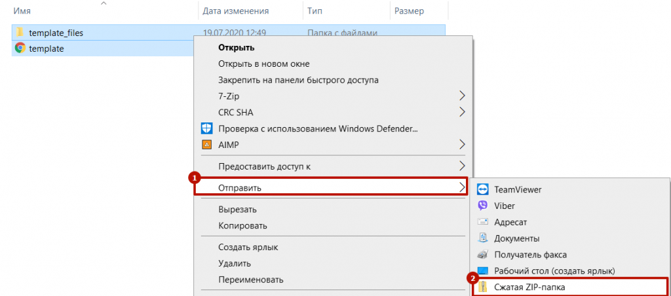Click the Viber icon in Send submenu
The image size is (671, 296).
pyautogui.click(x=483, y=206)
